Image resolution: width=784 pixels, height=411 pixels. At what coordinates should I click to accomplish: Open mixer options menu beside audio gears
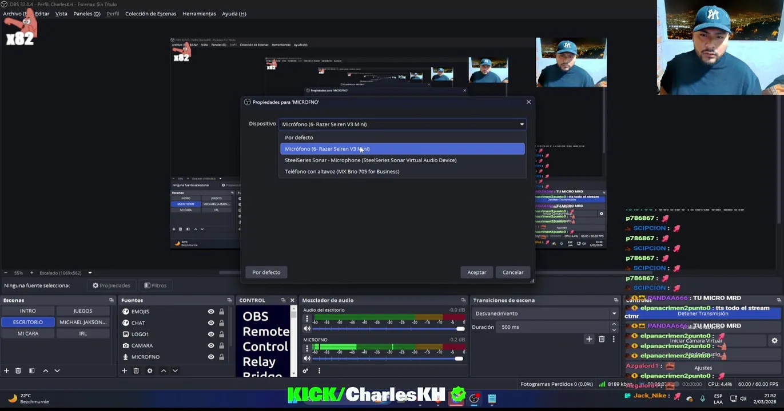click(319, 370)
